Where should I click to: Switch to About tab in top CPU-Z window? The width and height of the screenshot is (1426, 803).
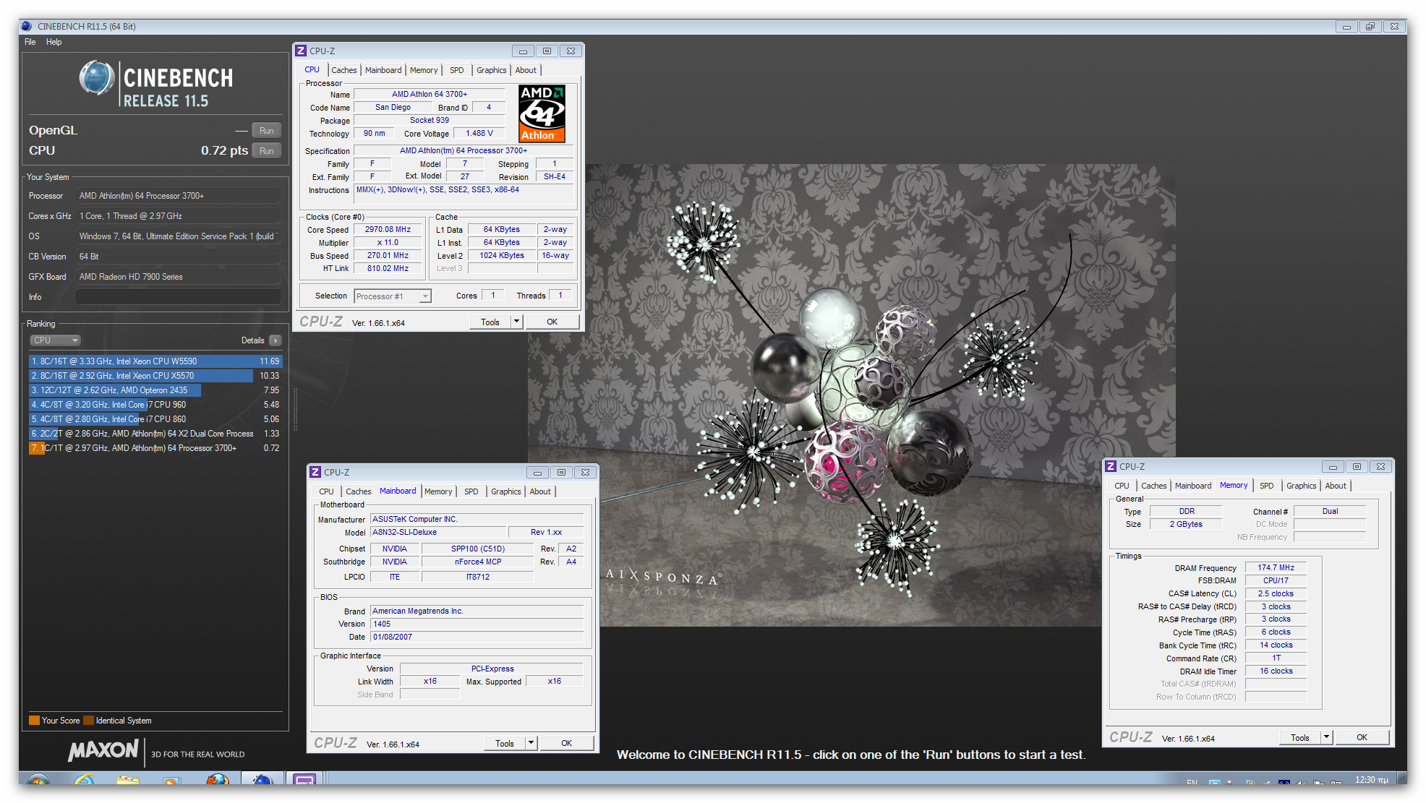526,70
